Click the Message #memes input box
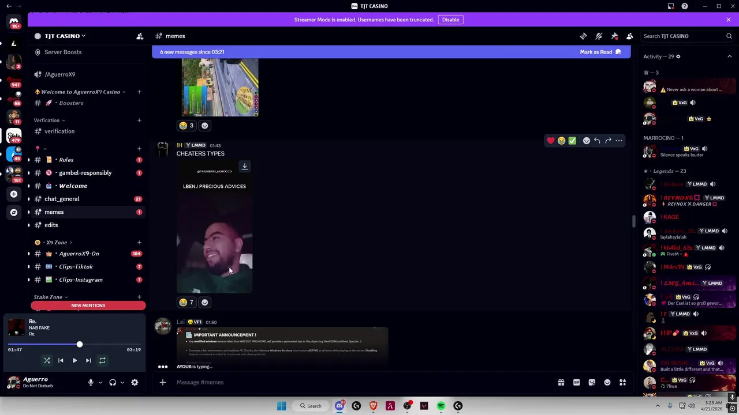 (364, 382)
